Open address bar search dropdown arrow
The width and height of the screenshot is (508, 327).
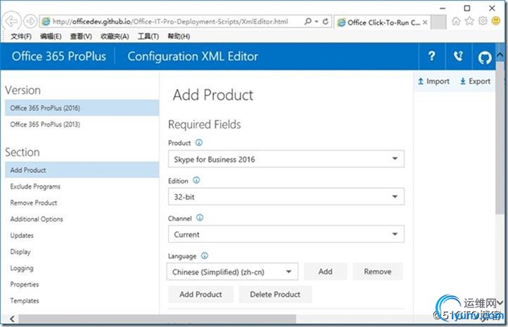[317, 22]
